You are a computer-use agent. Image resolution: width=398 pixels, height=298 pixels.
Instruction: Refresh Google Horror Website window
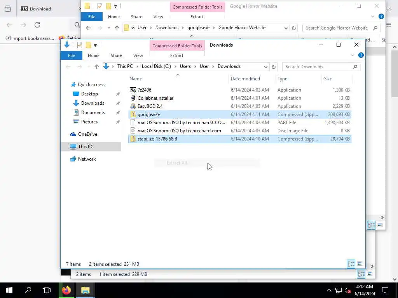294,28
